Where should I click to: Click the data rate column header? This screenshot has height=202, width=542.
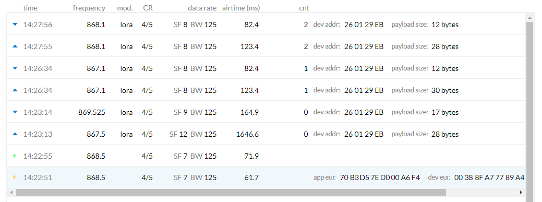[202, 8]
